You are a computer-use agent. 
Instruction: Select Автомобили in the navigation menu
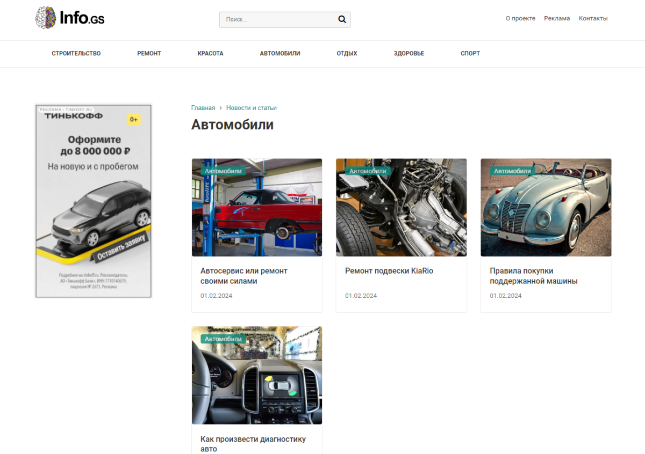coord(280,54)
